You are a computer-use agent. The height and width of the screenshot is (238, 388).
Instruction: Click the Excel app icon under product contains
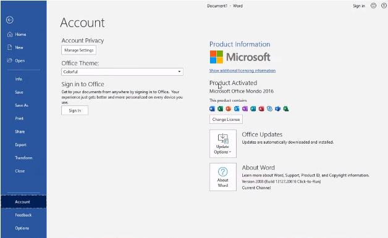point(220,109)
